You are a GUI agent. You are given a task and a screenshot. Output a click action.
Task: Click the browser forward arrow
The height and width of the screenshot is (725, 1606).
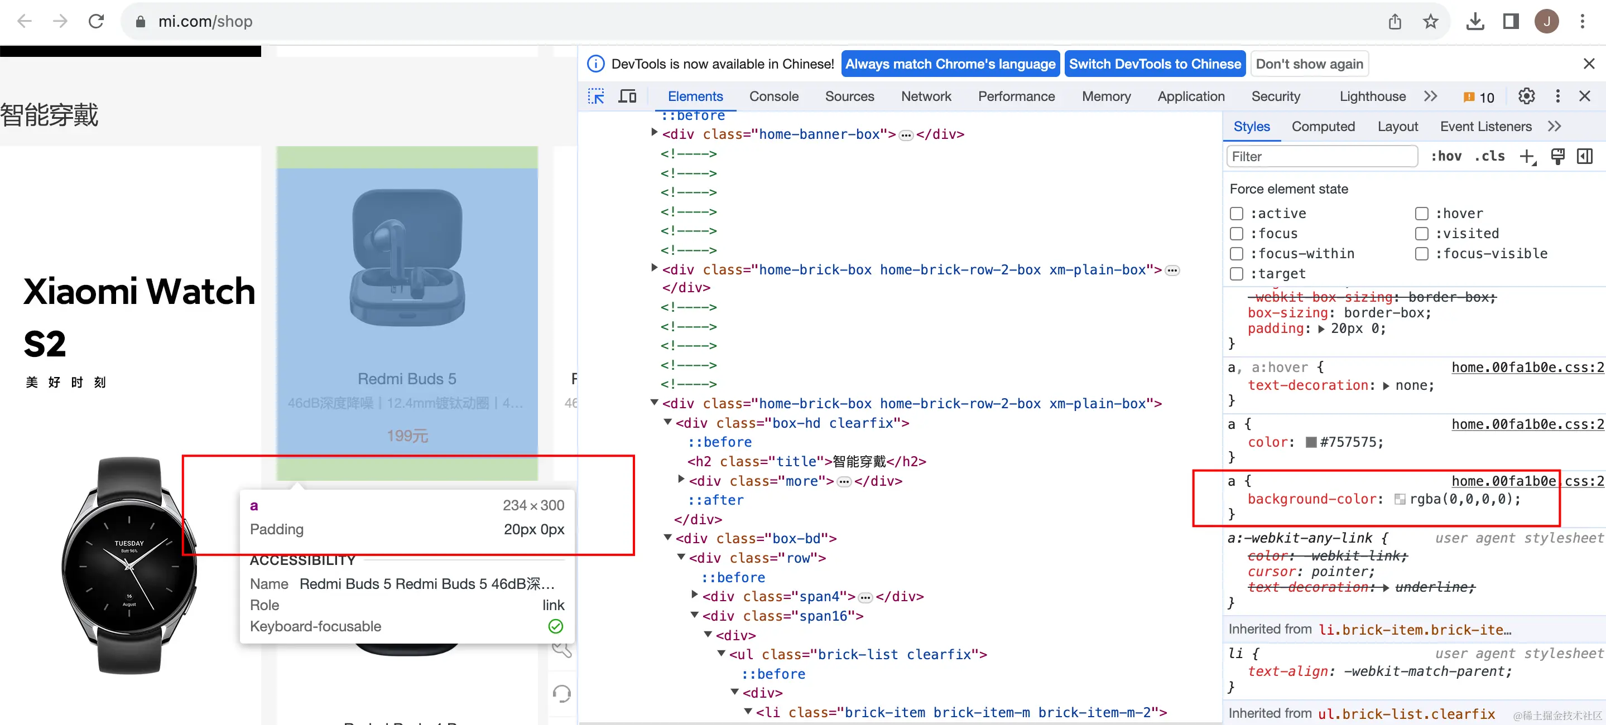click(x=60, y=21)
